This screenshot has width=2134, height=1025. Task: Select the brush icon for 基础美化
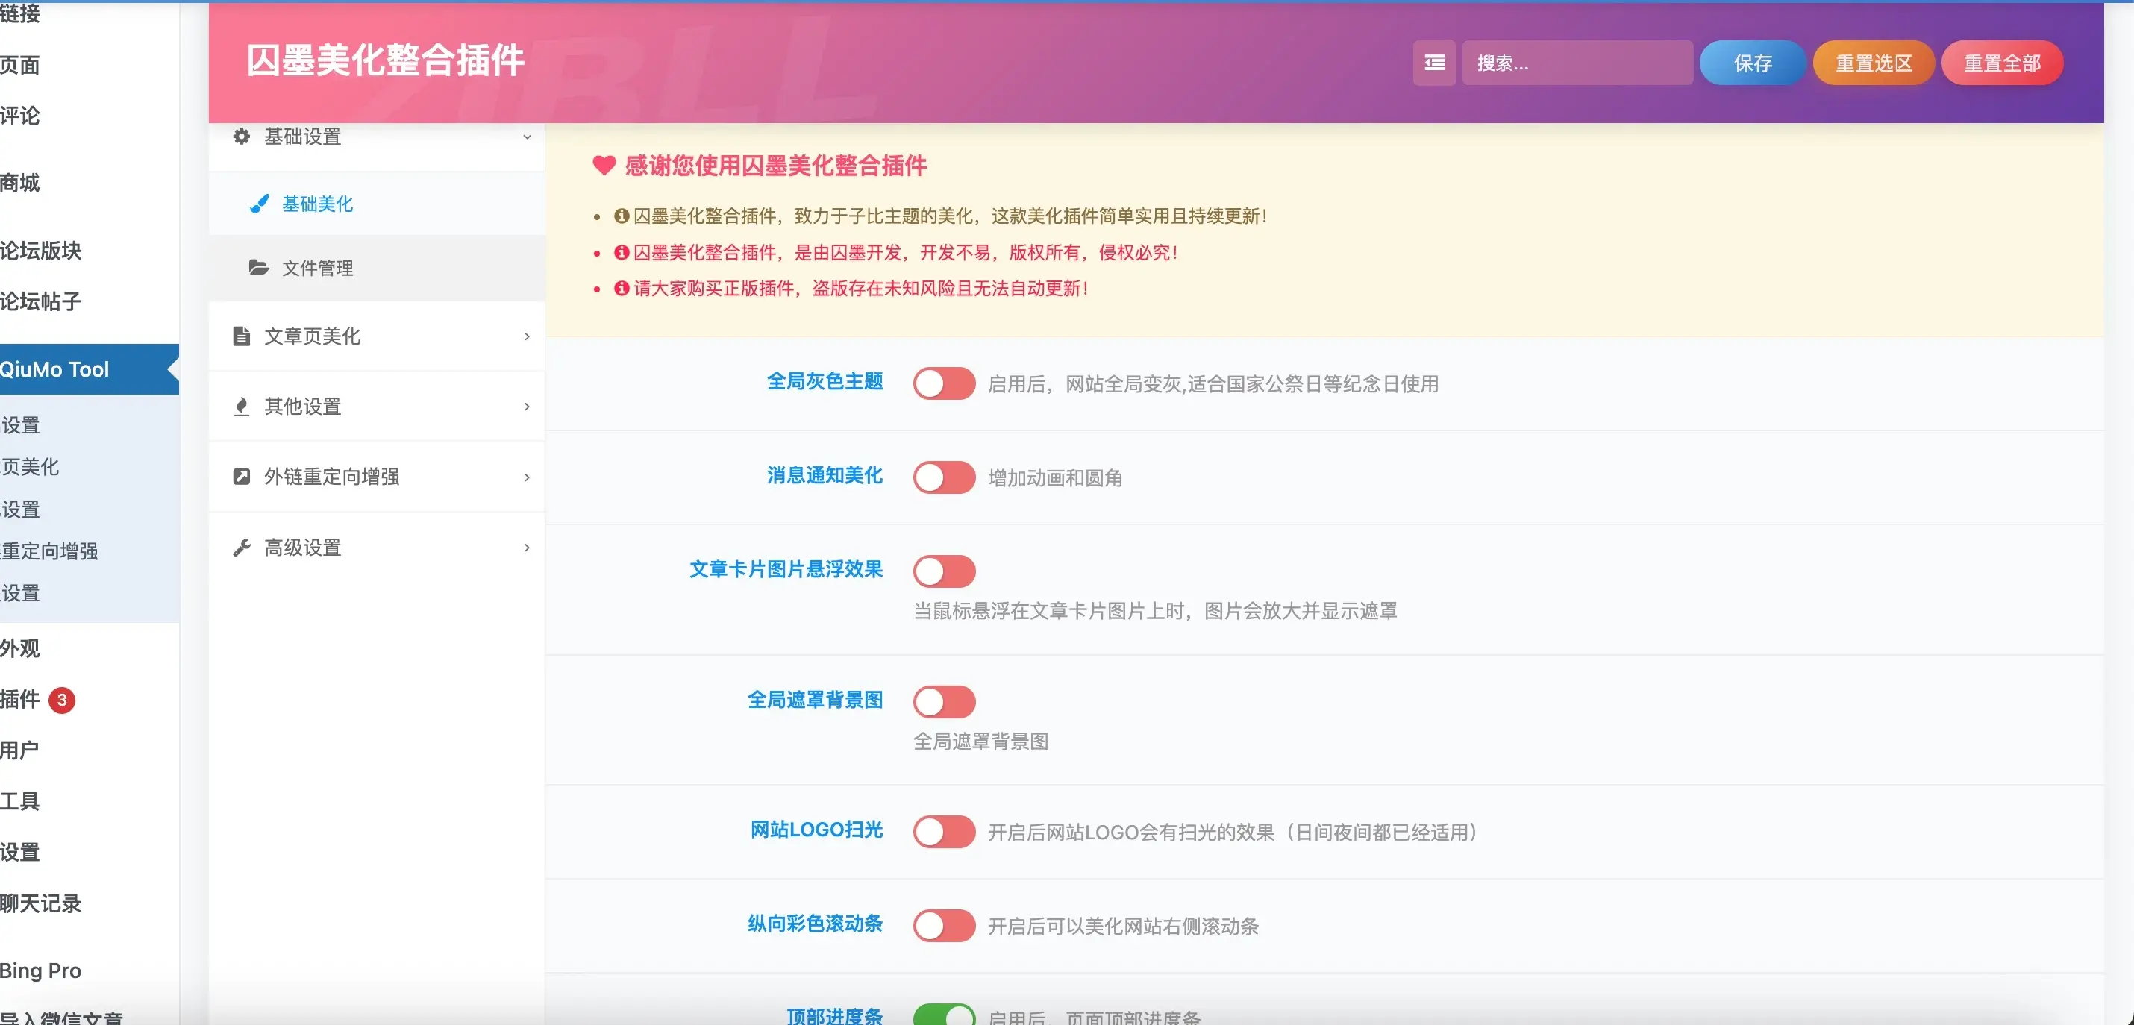pos(258,204)
